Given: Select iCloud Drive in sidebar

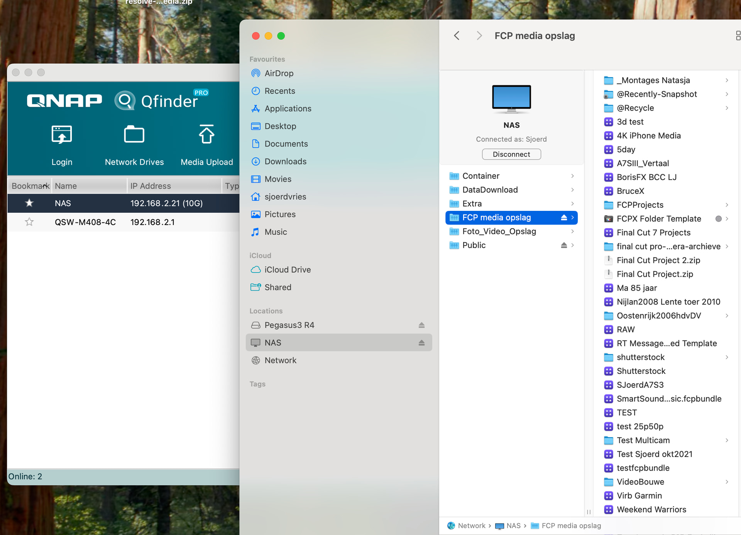Looking at the screenshot, I should (x=287, y=270).
